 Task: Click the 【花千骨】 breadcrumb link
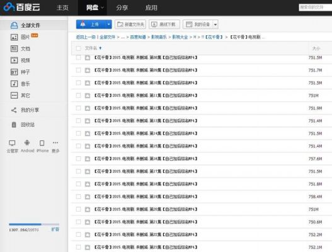[x=212, y=37]
